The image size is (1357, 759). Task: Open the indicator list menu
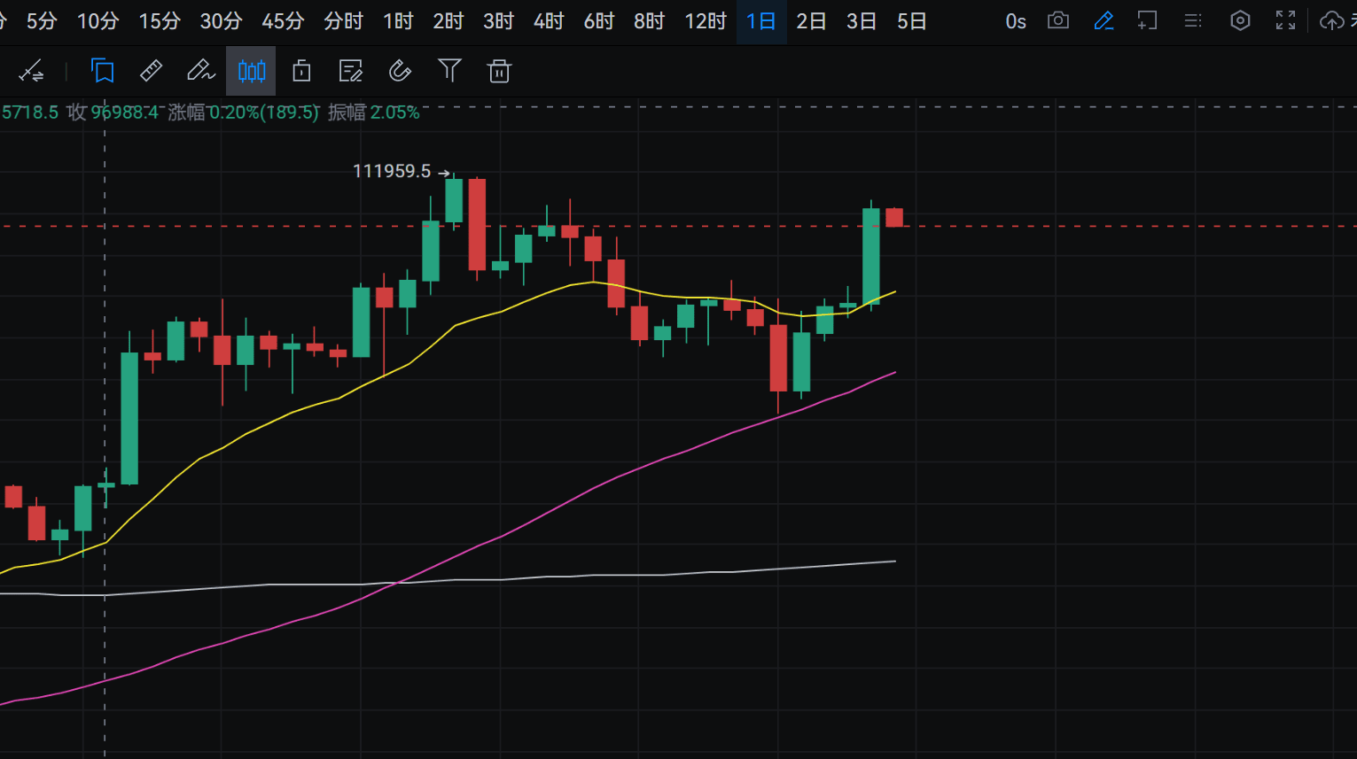(1192, 20)
